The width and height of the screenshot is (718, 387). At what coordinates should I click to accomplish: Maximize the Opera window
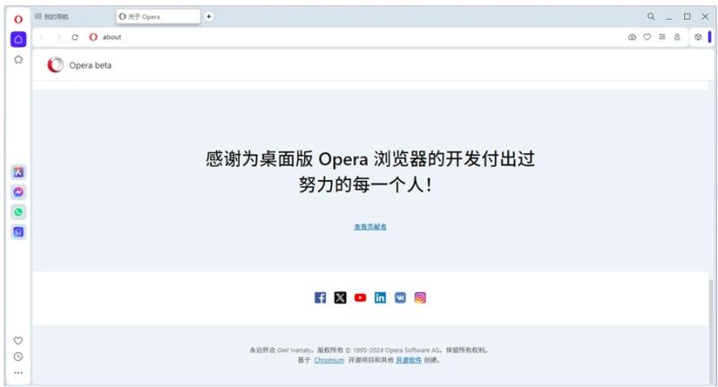(x=687, y=16)
